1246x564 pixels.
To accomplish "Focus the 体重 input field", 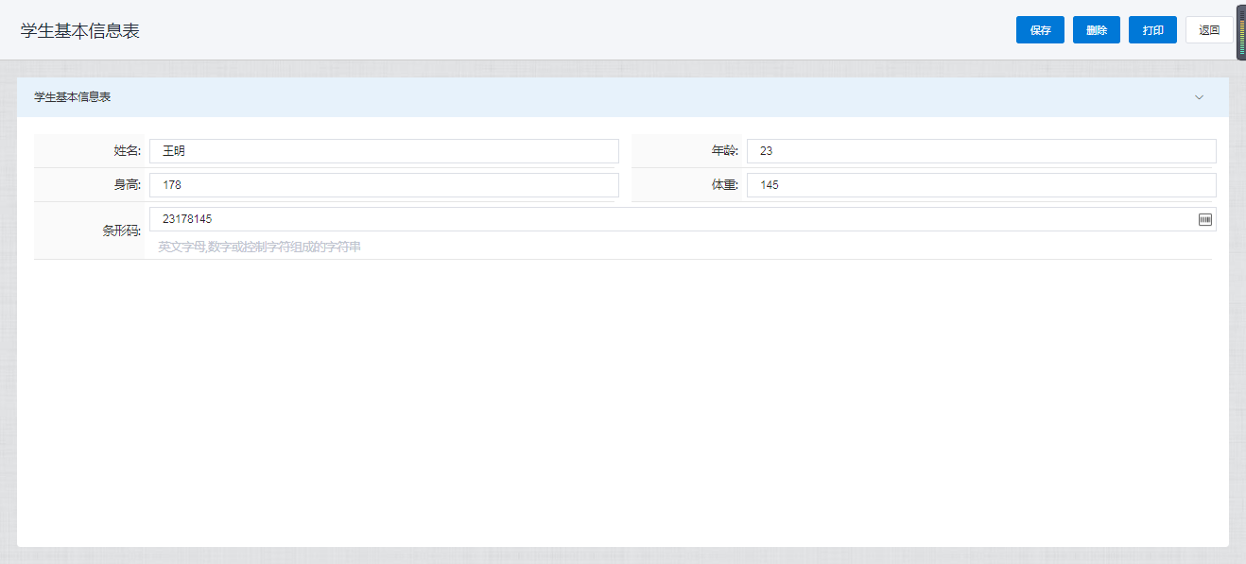I will [x=981, y=185].
